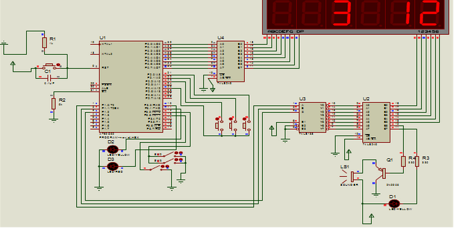Select resistor R4 next to R3
Image resolution: width=457 pixels, height=230 pixels.
pyautogui.click(x=403, y=161)
